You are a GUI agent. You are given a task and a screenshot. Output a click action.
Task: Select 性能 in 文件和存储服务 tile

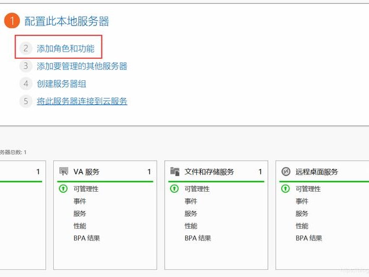[x=191, y=226]
